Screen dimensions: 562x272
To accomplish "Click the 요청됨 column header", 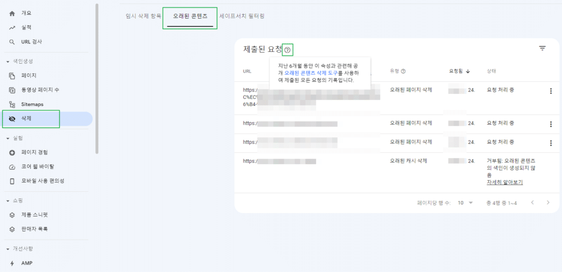I will click(456, 71).
